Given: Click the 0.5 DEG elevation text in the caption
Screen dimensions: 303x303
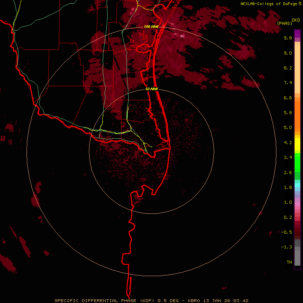Looking at the screenshot, I should tap(169, 301).
